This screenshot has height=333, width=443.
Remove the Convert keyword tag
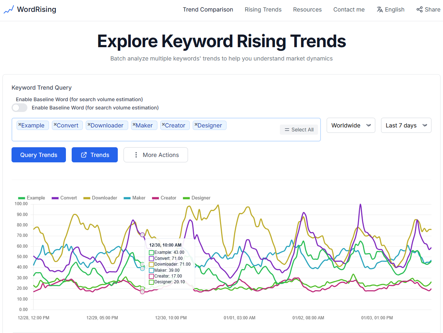pos(55,125)
